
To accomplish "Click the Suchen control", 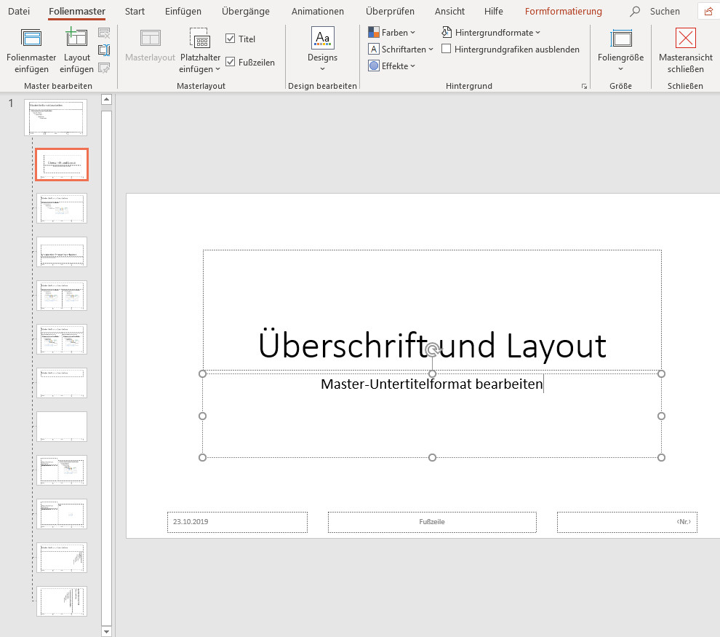I will tap(655, 11).
